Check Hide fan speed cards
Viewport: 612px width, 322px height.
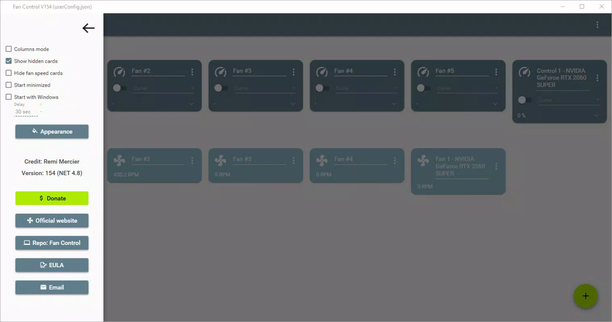click(x=8, y=73)
